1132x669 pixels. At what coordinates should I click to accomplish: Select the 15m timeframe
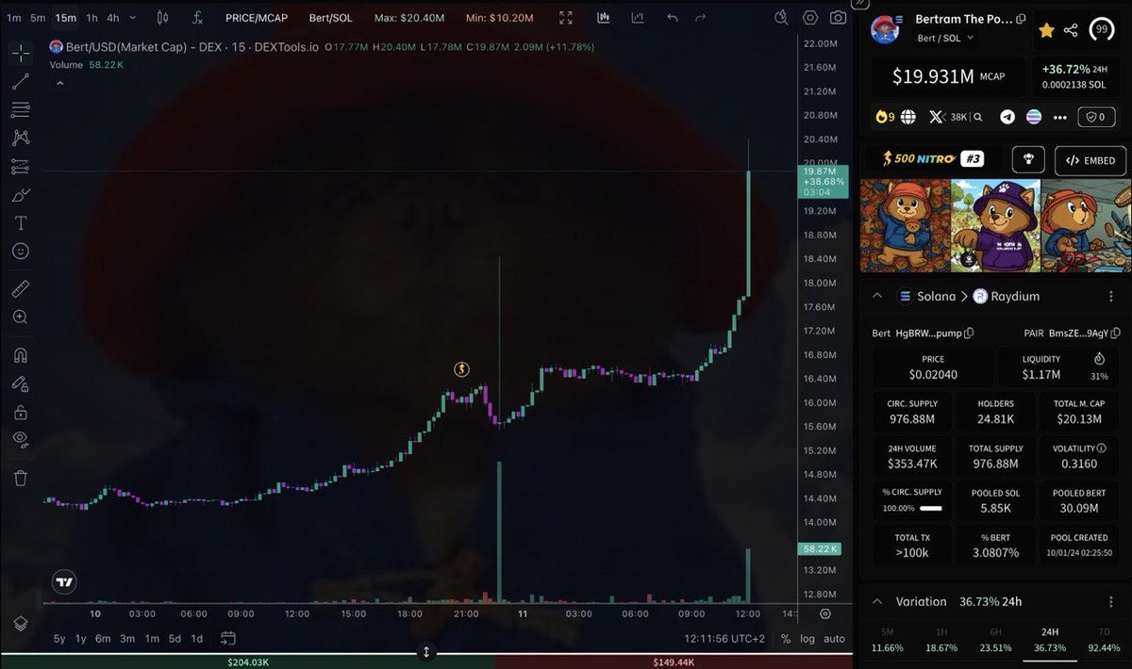tap(65, 17)
